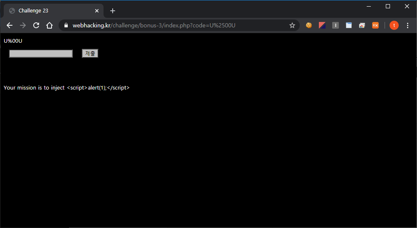Image resolution: width=417 pixels, height=228 pixels.
Task: Open the cookie editor extension
Action: tap(309, 25)
